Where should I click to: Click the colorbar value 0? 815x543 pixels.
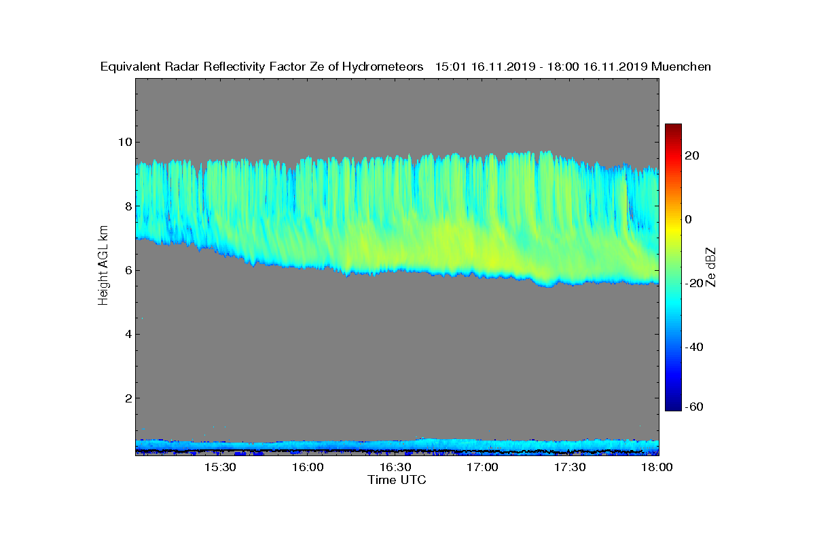tap(689, 219)
